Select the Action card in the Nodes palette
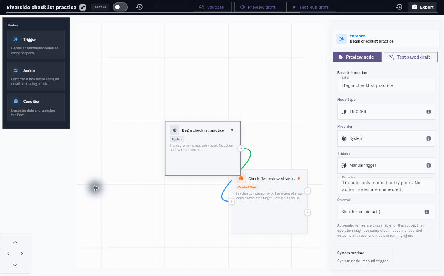The width and height of the screenshot is (444, 276). pos(36,76)
